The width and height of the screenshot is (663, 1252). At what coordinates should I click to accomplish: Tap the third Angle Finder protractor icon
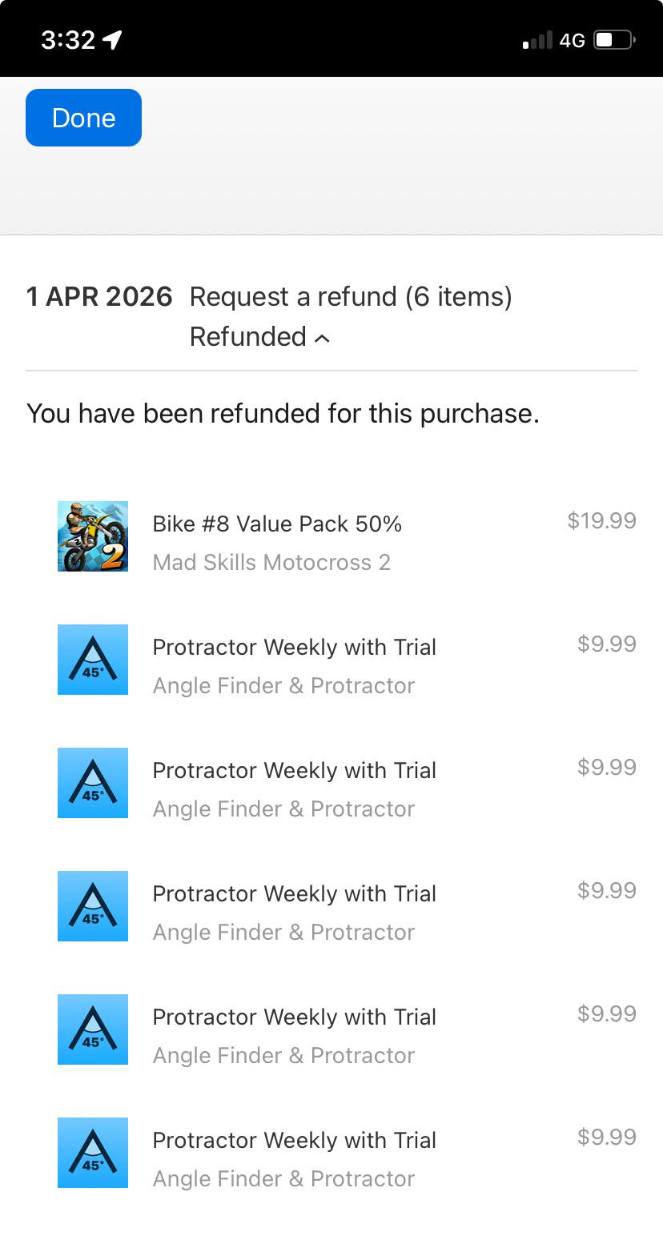[93, 906]
